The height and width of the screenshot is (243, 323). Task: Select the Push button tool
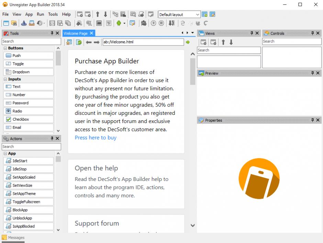[29, 56]
